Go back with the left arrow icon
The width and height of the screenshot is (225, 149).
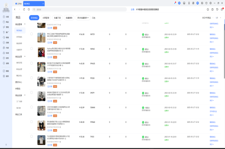click(15, 9)
